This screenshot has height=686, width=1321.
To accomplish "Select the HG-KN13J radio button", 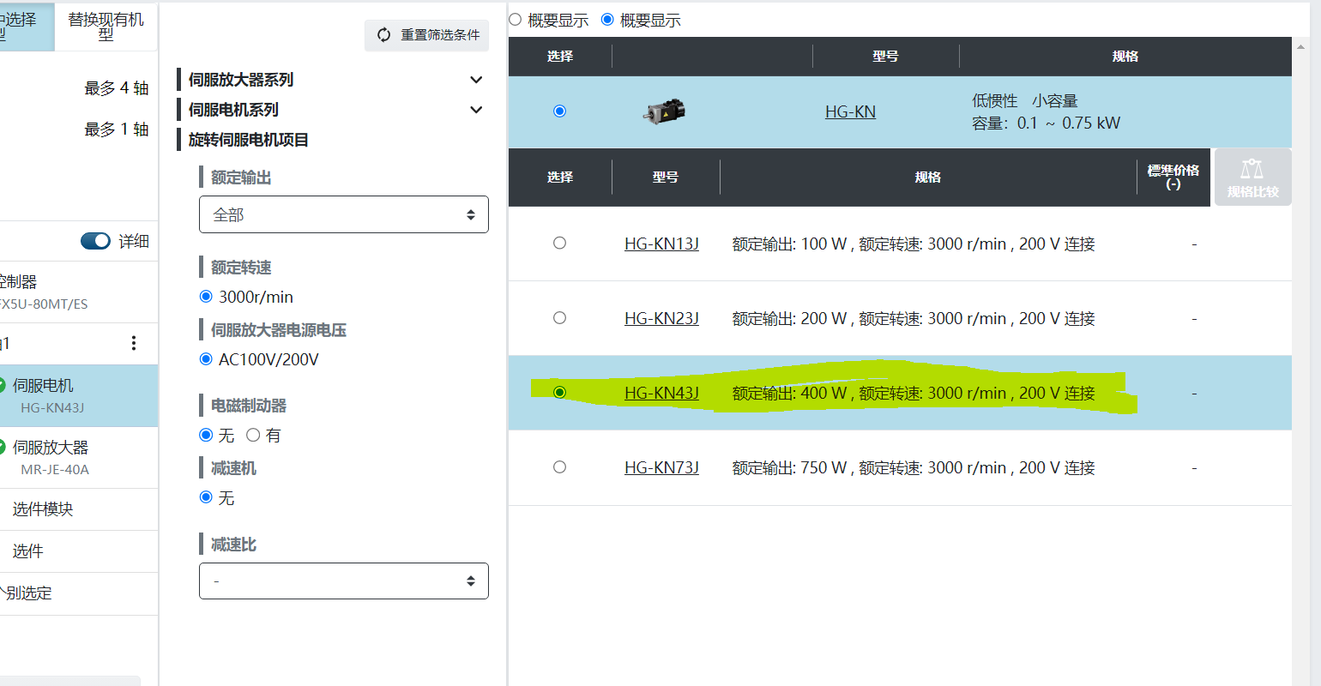I will (559, 244).
